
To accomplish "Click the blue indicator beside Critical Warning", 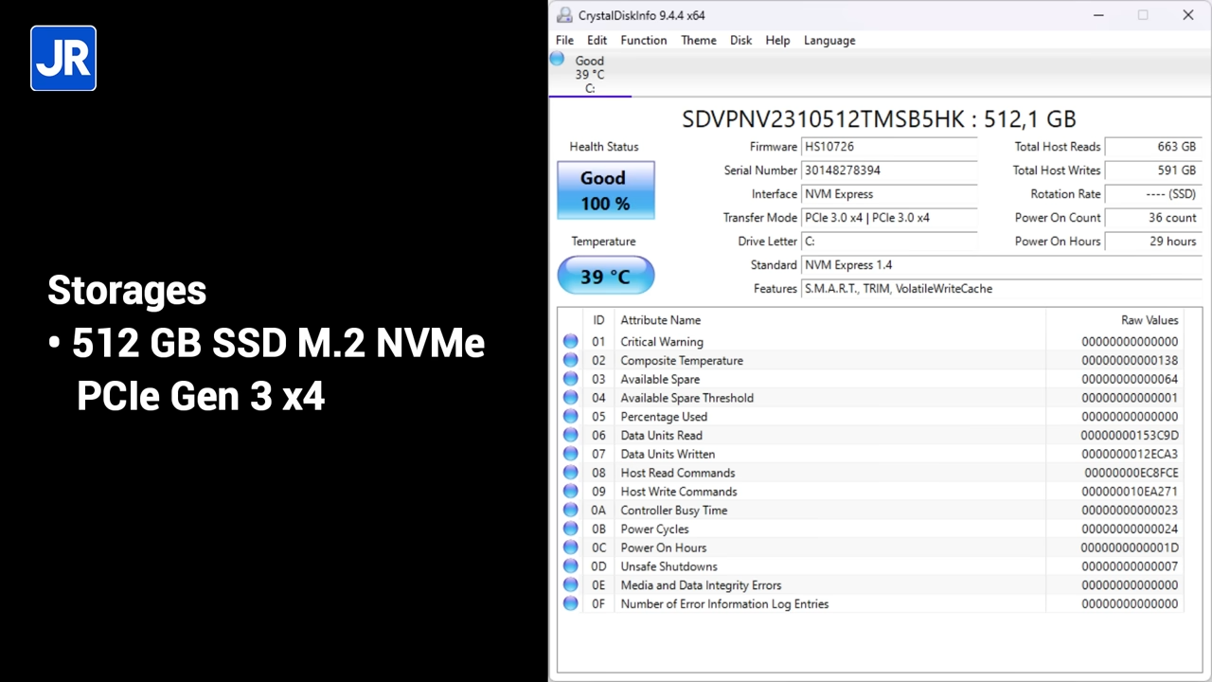I will (570, 341).
